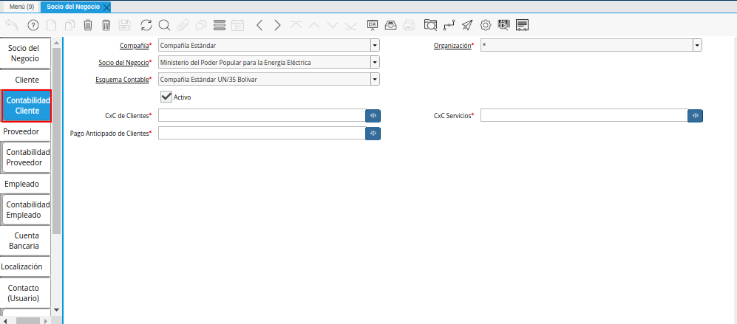Expand the Socio del Negocio dropdown
This screenshot has width=737, height=324.
coord(375,63)
